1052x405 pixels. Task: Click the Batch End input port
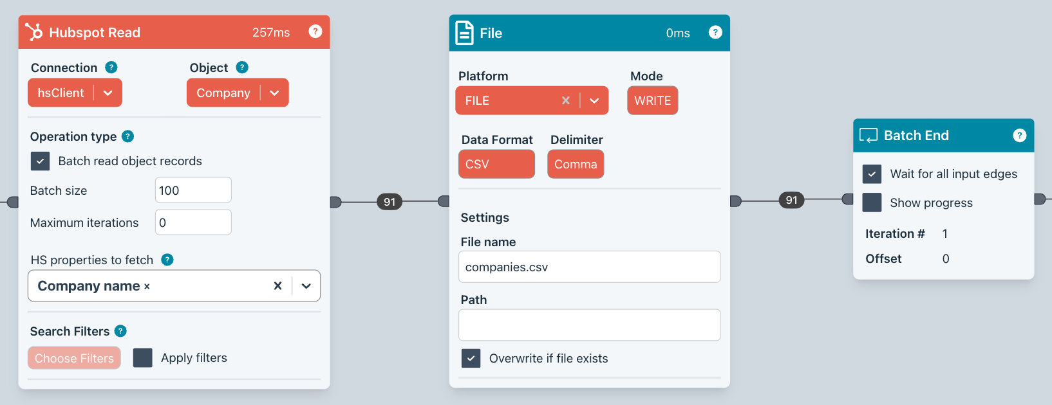tap(848, 199)
